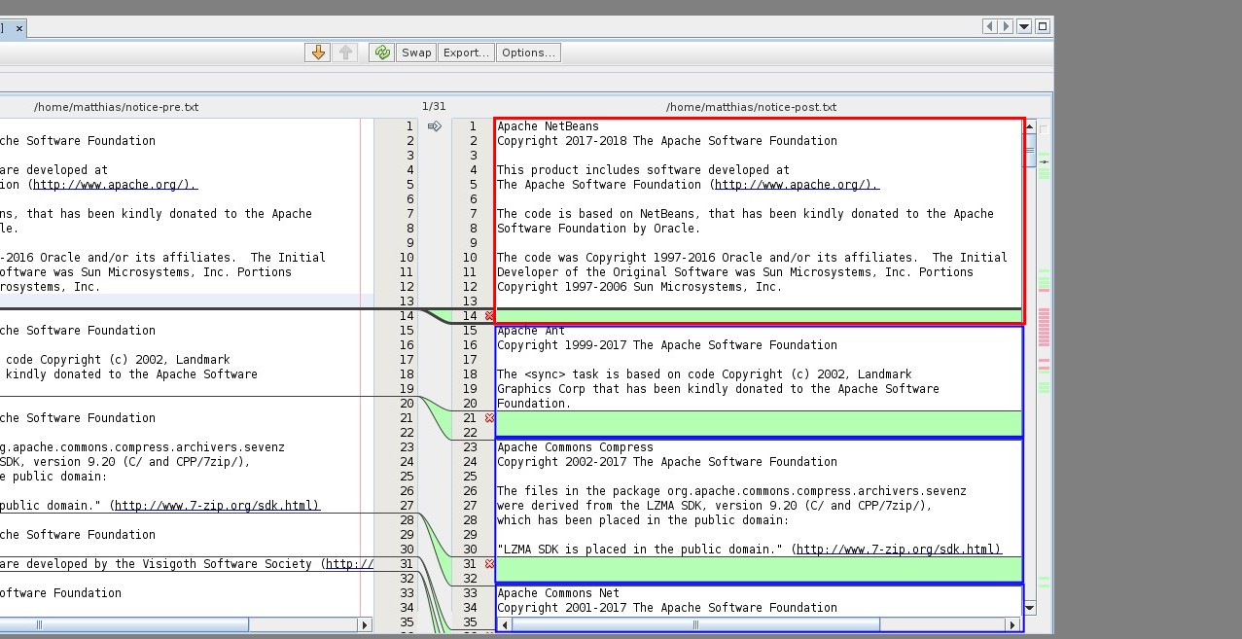This screenshot has width=1242, height=639.
Task: Open the 7-zip.org sdk link in the right pane
Action: (898, 550)
